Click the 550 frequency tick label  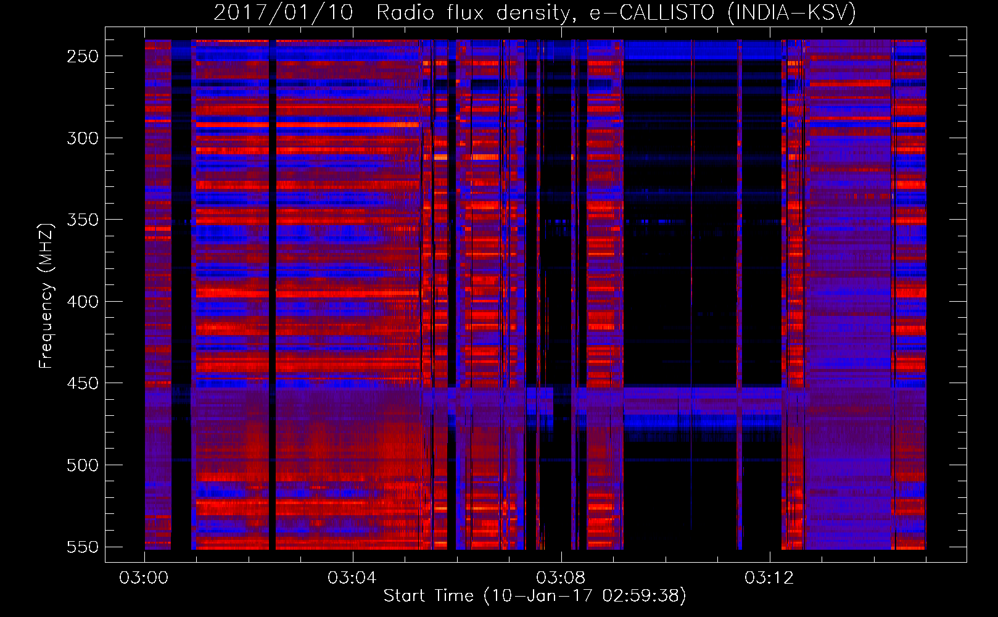(83, 547)
